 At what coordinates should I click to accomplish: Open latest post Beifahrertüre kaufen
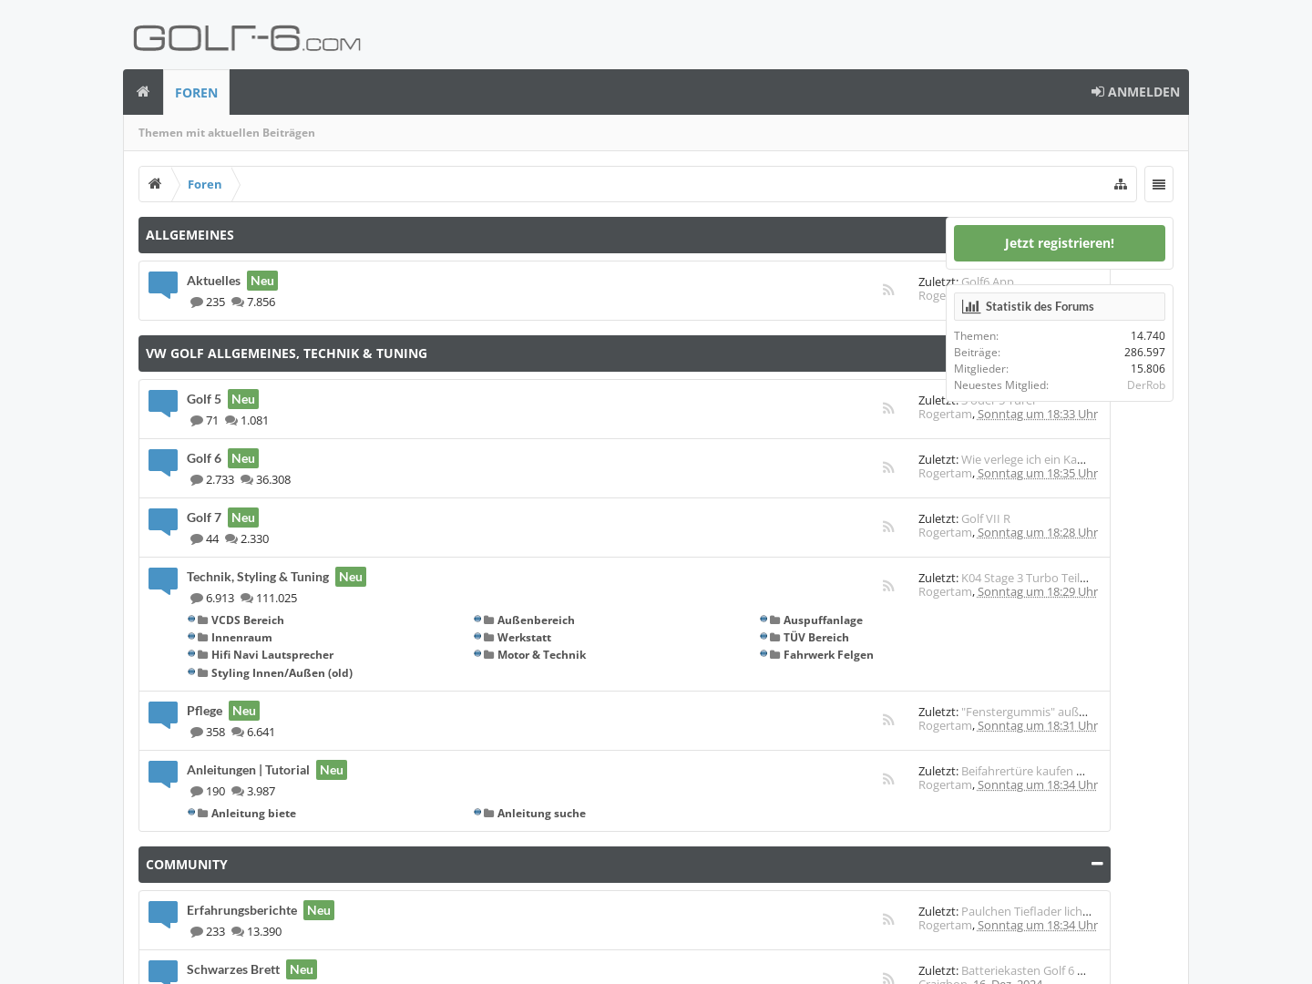click(1022, 771)
